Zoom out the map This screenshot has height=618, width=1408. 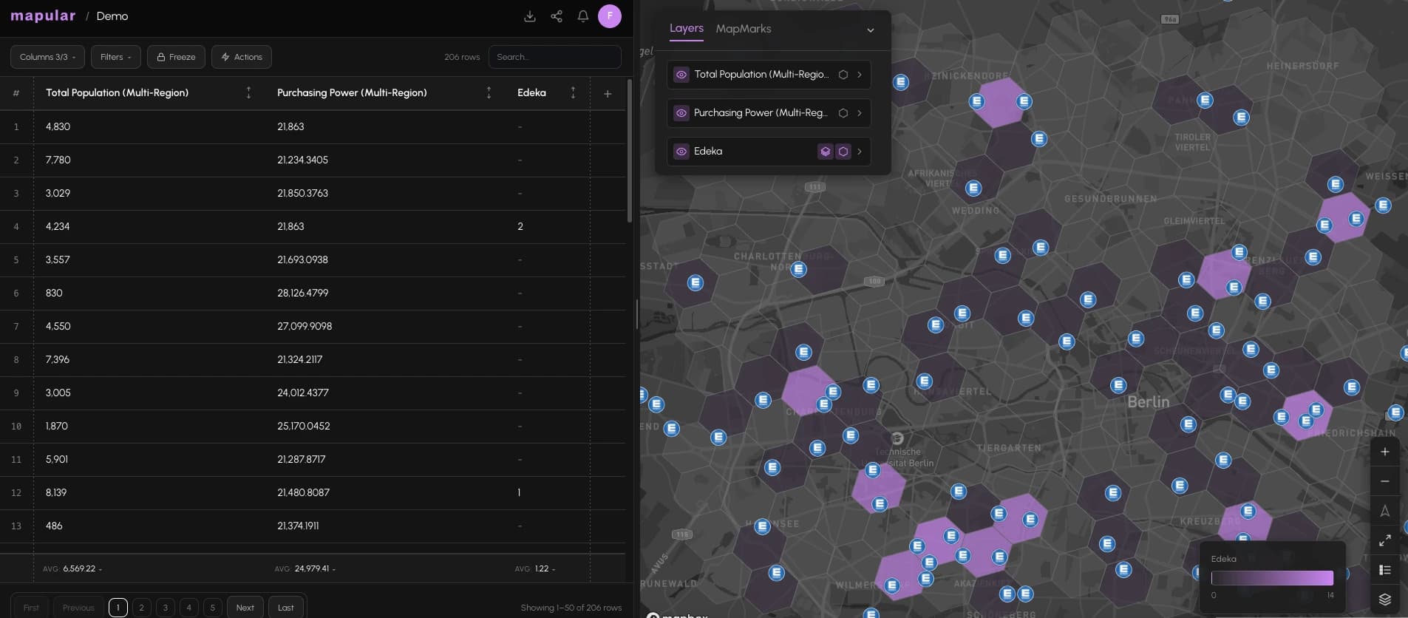[1385, 481]
